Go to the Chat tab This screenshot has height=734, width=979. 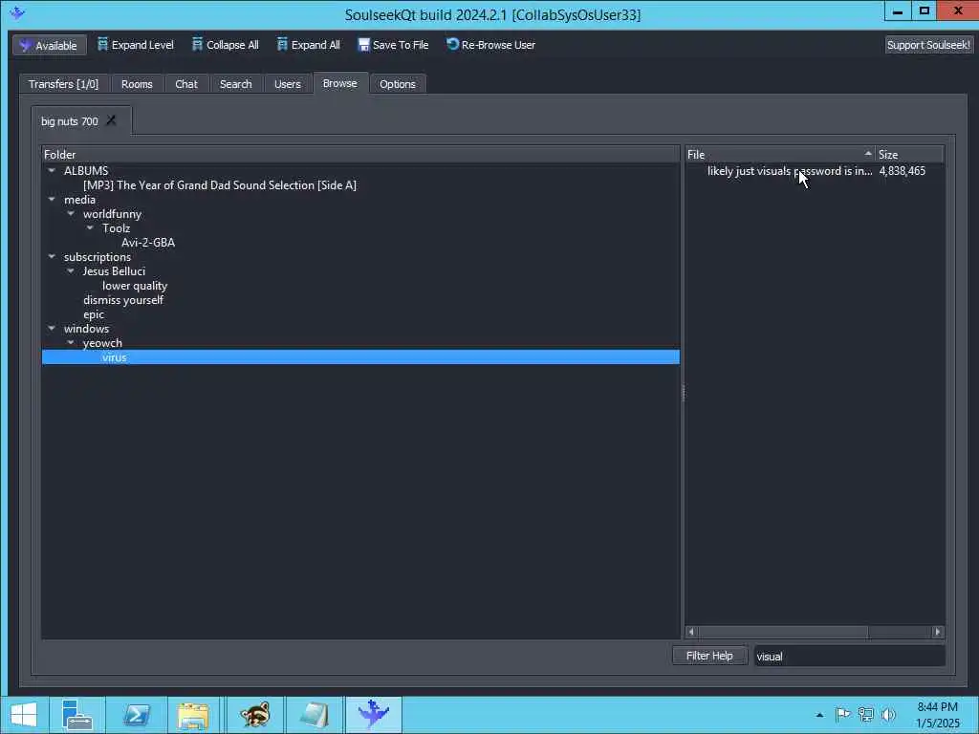[x=186, y=84]
